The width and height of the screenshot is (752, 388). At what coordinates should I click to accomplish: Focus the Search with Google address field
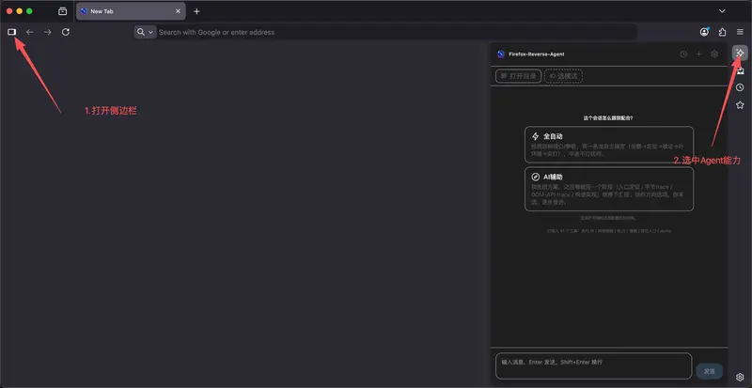(396, 32)
